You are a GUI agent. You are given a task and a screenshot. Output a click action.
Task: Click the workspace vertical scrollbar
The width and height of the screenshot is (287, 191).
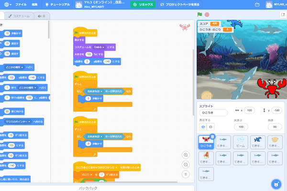193,82
